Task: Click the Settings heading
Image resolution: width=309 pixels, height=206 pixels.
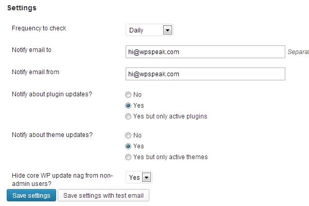Action: click(22, 8)
